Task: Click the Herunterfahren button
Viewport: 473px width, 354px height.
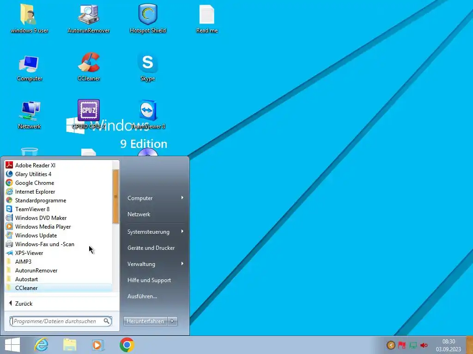Action: tap(146, 321)
